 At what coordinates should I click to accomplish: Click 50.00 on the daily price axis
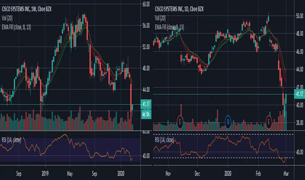299,16
